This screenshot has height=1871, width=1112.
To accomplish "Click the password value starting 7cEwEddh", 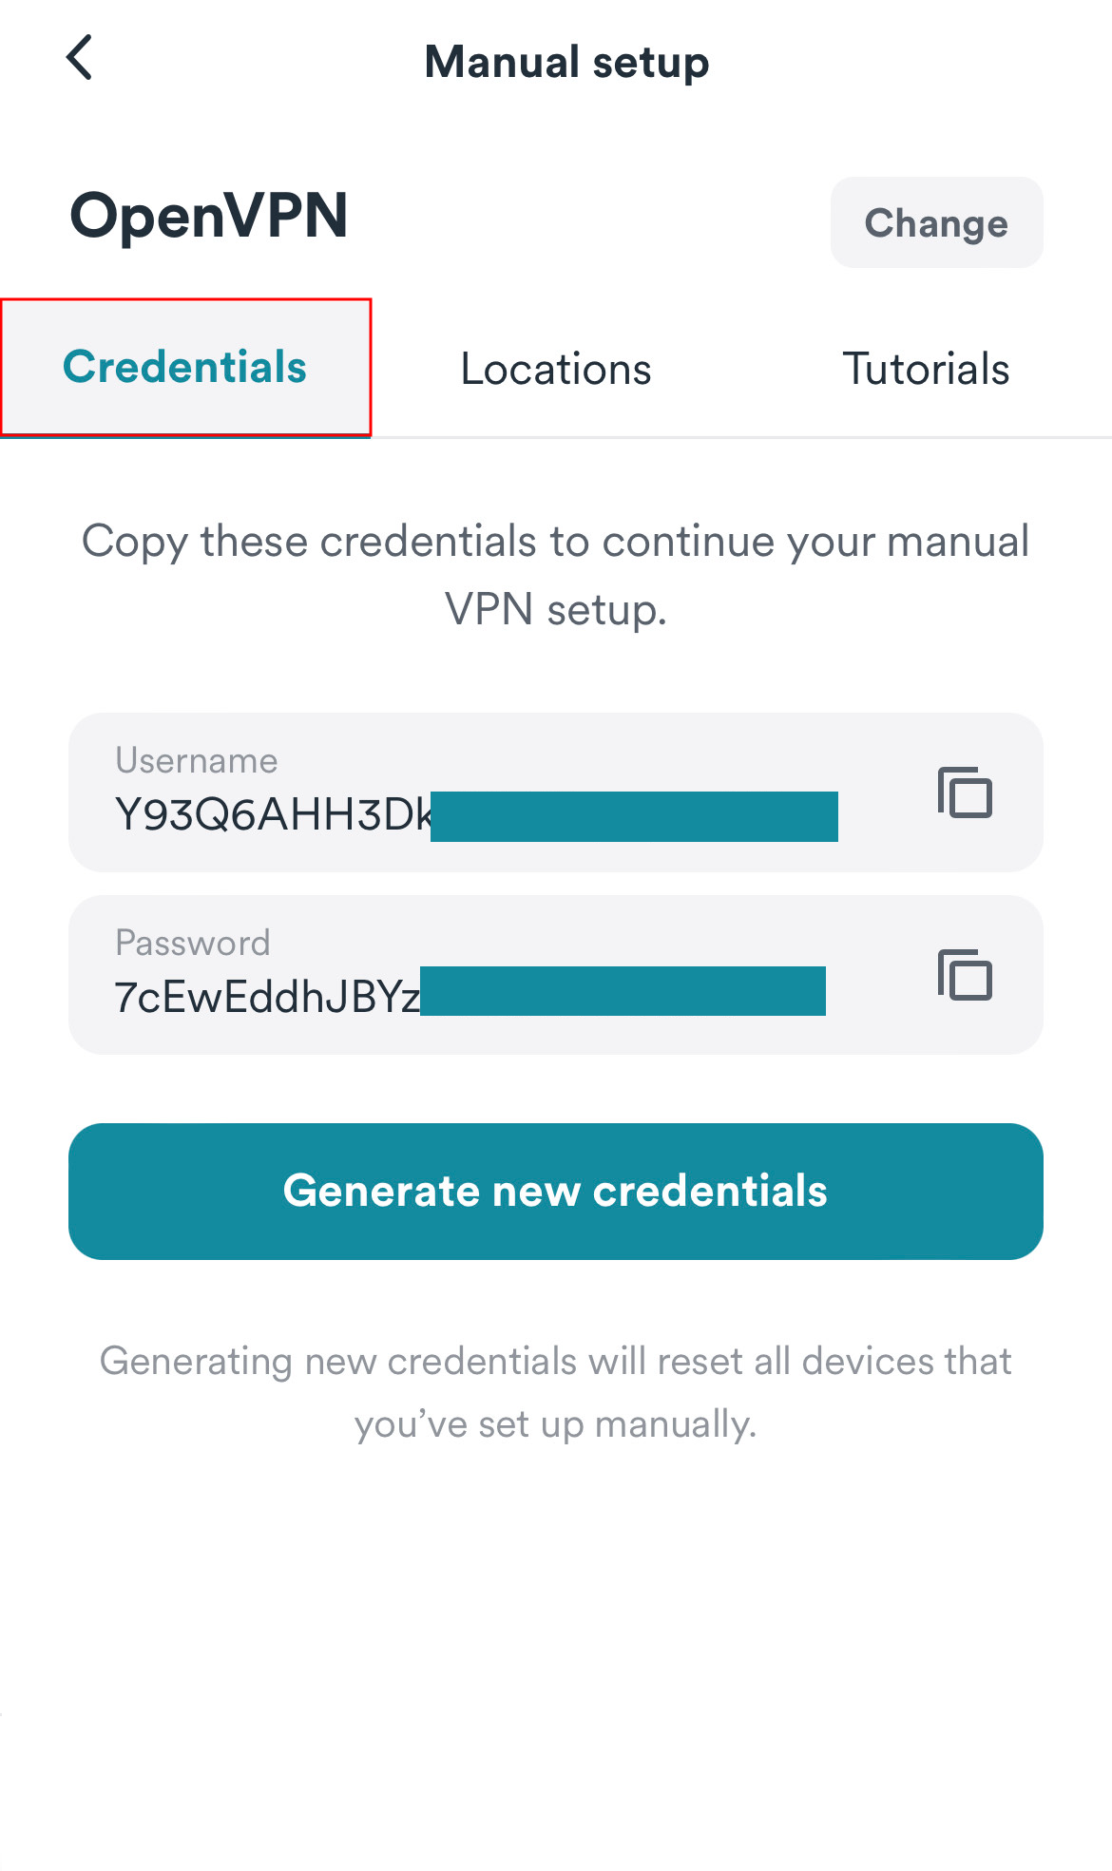I will click(x=267, y=997).
